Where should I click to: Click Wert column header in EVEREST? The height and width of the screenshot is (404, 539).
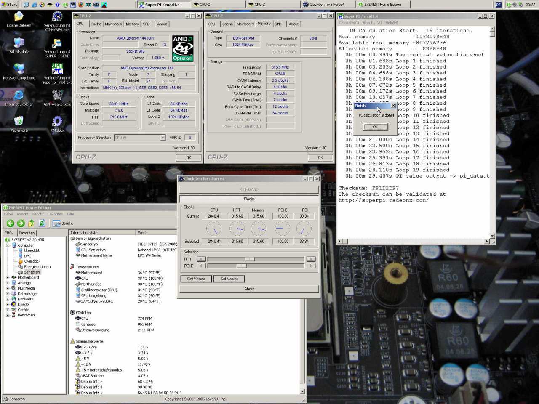coord(157,233)
